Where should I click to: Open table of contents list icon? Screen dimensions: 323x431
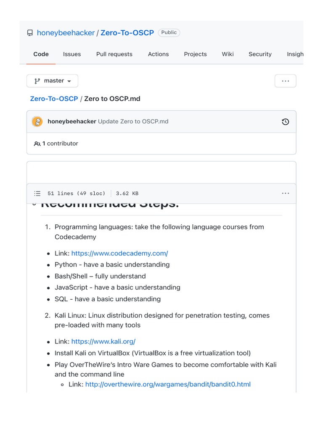click(x=37, y=194)
